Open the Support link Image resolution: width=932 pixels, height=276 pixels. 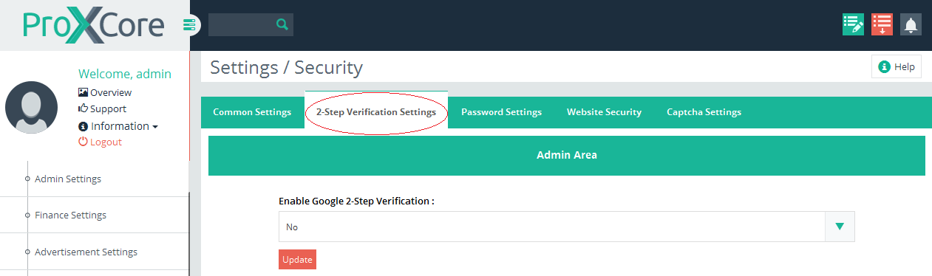click(102, 108)
